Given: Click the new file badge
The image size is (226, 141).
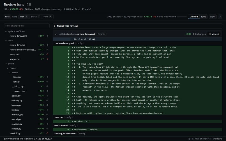Looking at the screenshot, I should [102, 34].
